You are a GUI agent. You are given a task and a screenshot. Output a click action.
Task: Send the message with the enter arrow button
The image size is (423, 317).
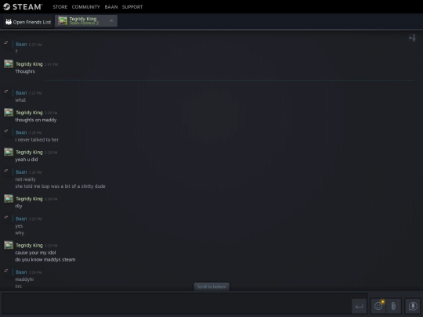[x=359, y=306]
